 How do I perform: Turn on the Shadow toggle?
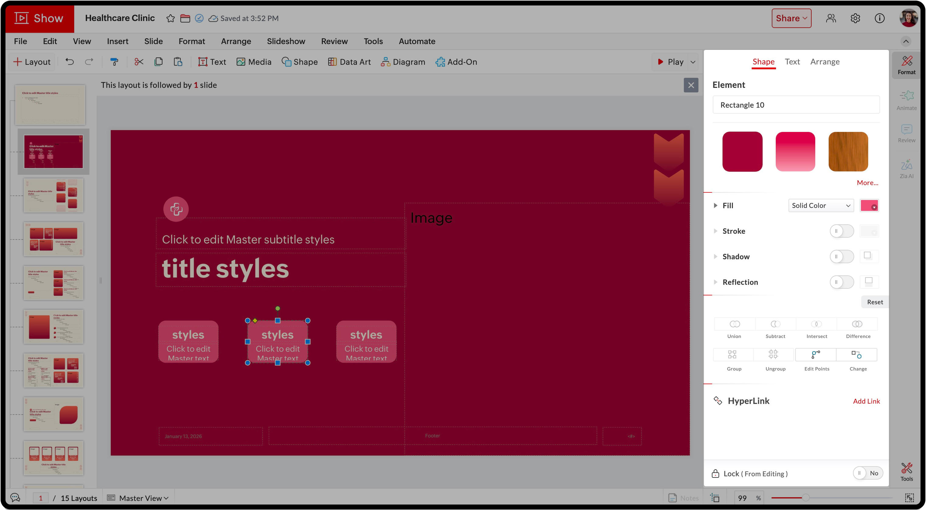click(x=841, y=257)
